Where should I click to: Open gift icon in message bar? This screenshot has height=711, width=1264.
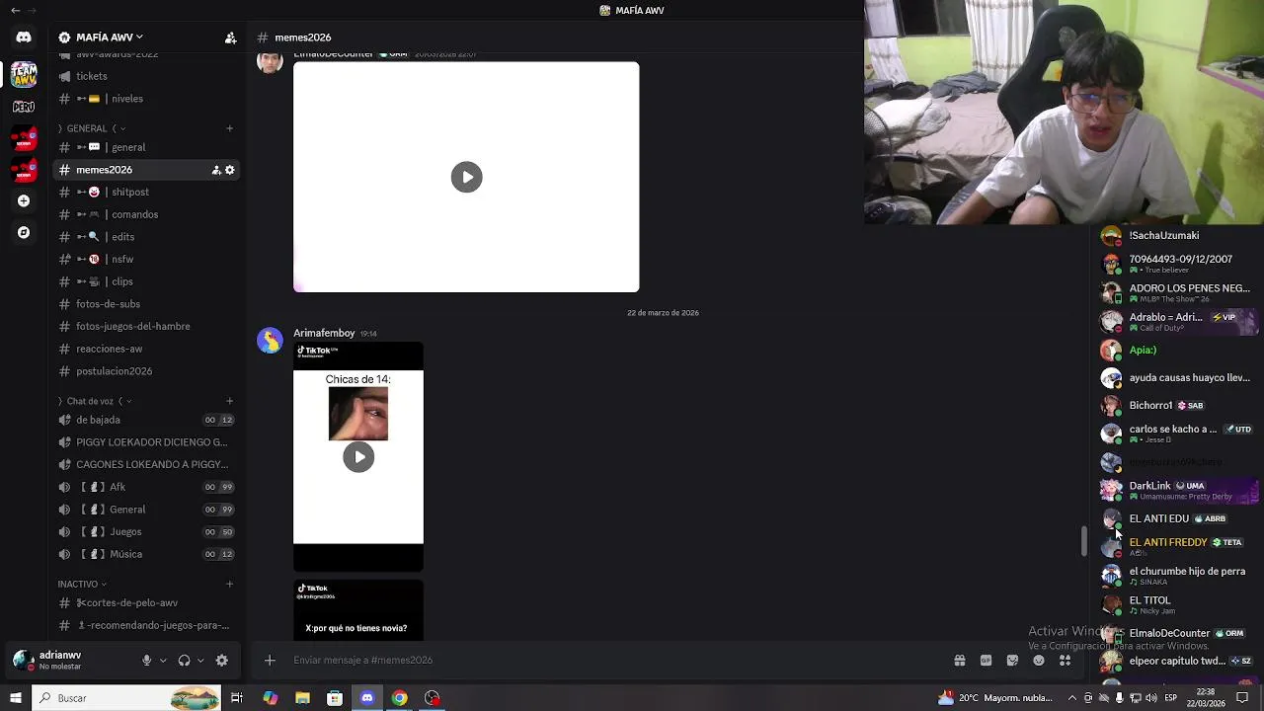coord(959,661)
